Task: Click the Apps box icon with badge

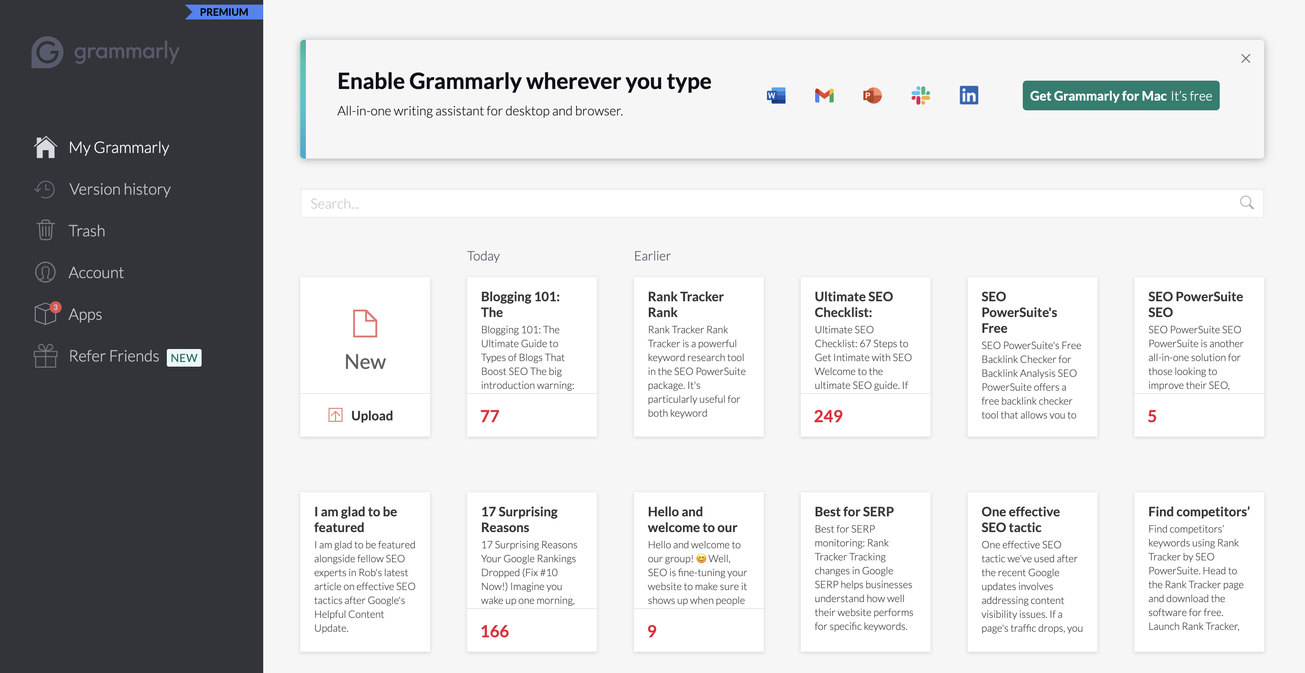Action: [47, 313]
